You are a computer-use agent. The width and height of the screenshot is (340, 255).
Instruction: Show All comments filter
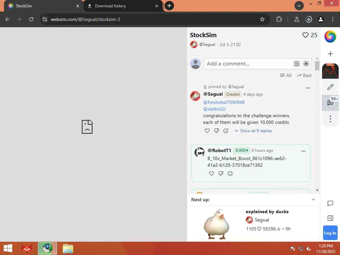tap(286, 75)
